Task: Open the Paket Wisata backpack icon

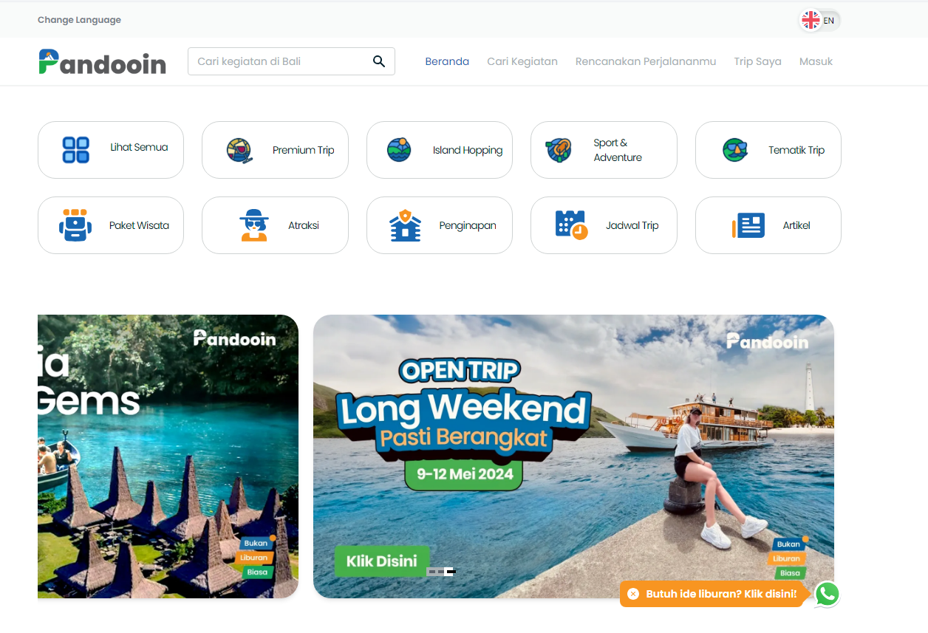Action: tap(75, 225)
